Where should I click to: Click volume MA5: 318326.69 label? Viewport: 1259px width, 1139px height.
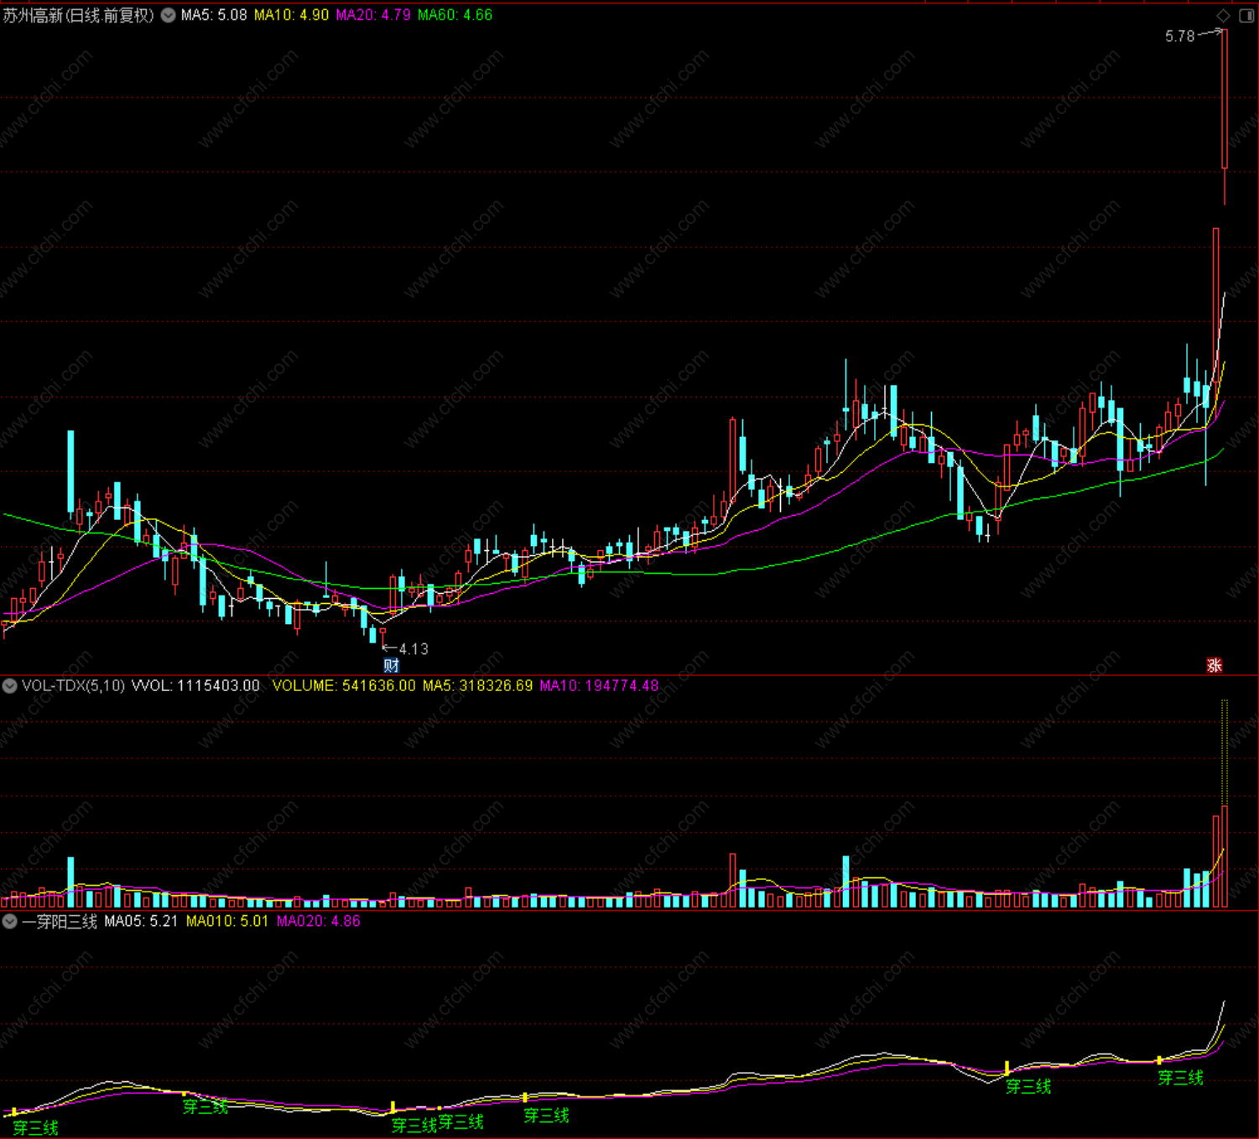coord(477,686)
